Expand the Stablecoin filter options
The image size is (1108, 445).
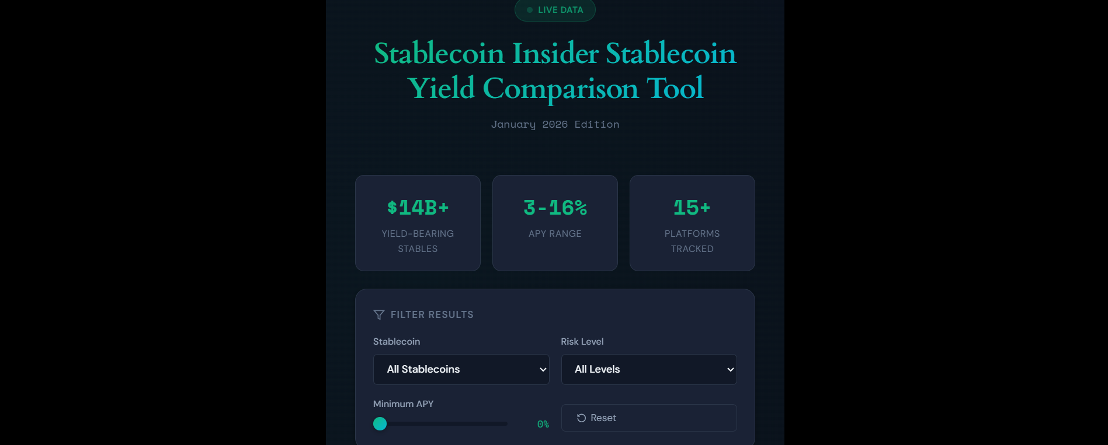[x=461, y=369]
